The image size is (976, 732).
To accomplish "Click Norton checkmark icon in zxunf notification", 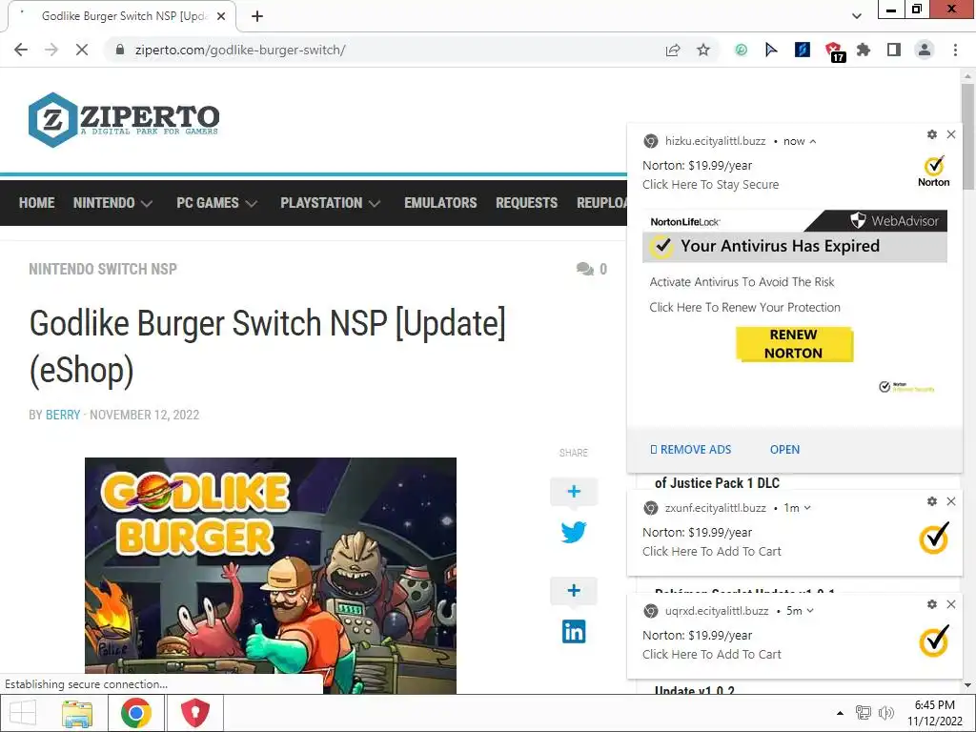I will click(x=934, y=538).
